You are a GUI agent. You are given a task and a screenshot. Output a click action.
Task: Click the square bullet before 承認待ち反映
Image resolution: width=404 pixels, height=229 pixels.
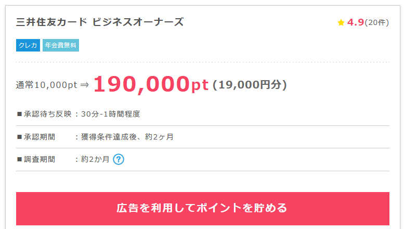click(x=20, y=114)
